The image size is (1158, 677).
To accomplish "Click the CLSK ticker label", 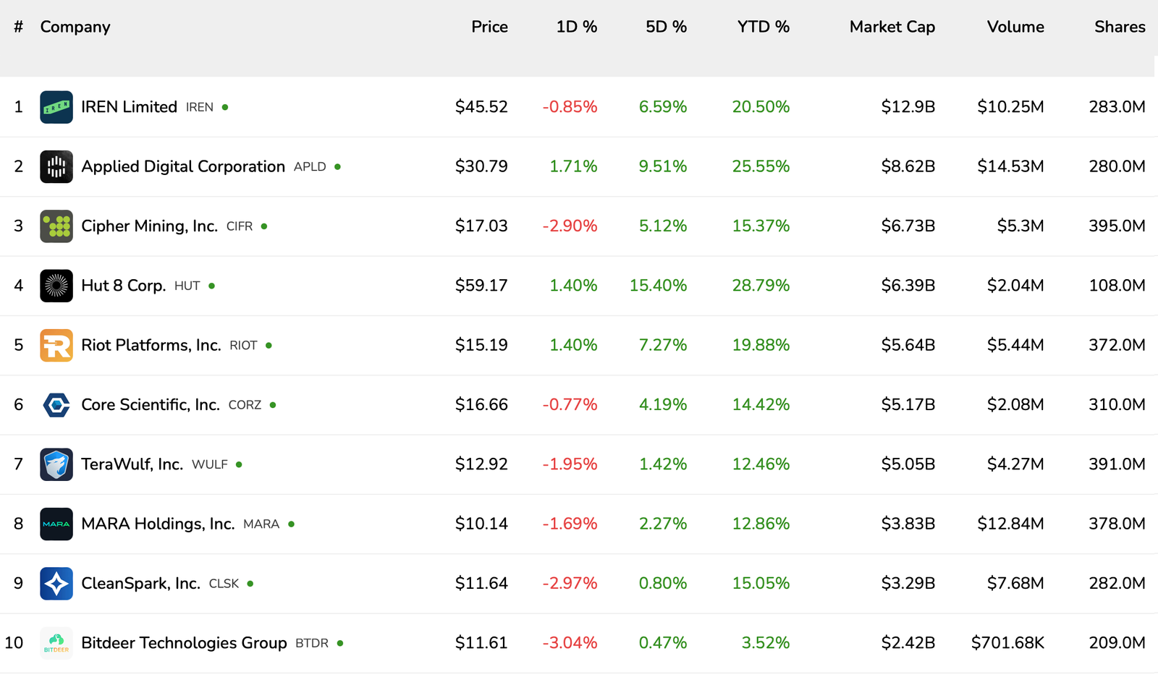I will click(x=221, y=583).
